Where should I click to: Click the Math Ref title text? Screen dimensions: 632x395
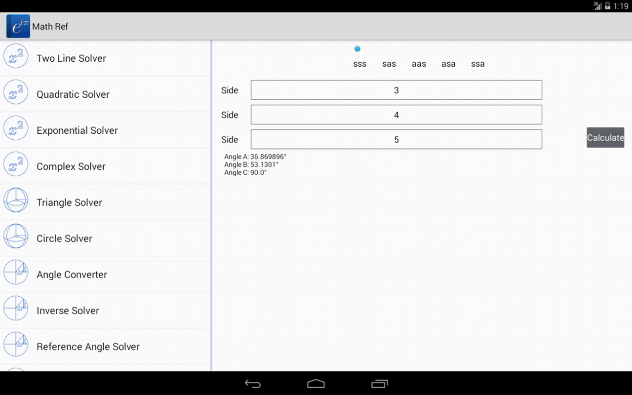tap(50, 27)
